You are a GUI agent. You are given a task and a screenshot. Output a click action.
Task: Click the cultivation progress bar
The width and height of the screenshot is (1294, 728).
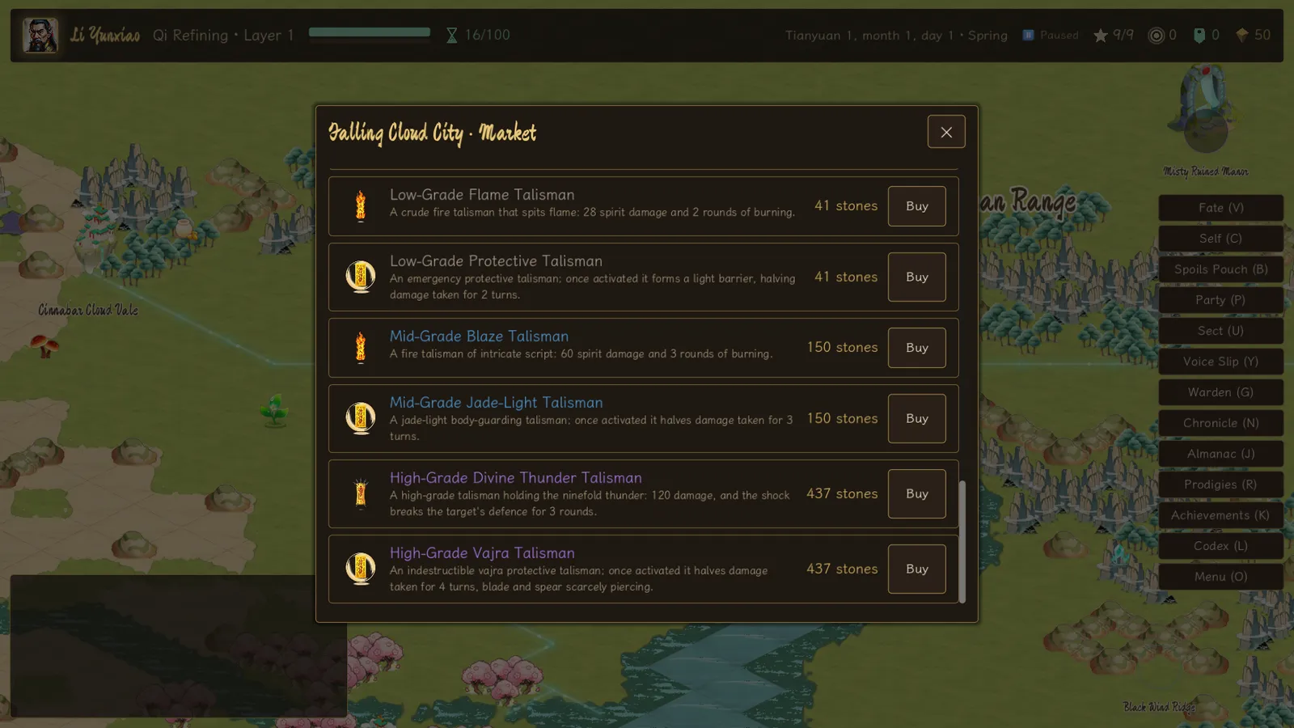click(370, 32)
